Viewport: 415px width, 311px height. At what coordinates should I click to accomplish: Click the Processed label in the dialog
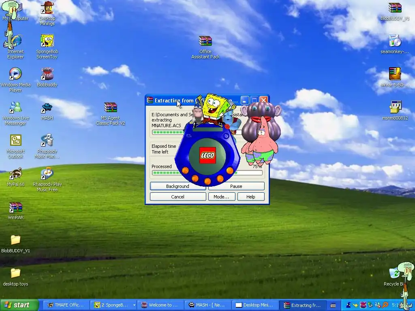pyautogui.click(x=161, y=166)
